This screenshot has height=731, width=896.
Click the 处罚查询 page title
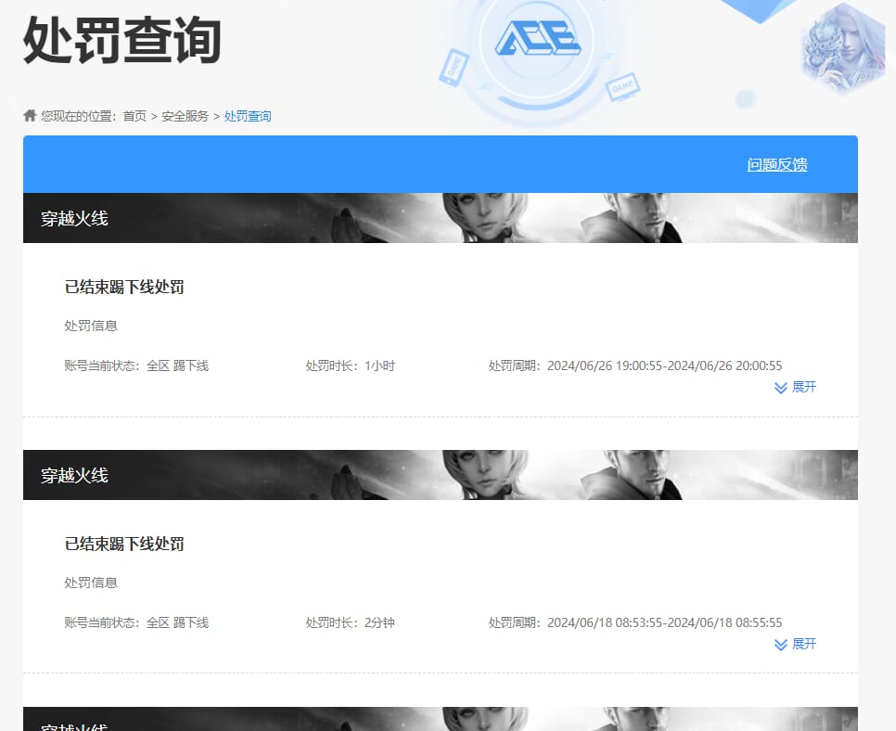pyautogui.click(x=122, y=40)
